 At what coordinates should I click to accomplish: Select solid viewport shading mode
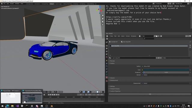click(97, 92)
